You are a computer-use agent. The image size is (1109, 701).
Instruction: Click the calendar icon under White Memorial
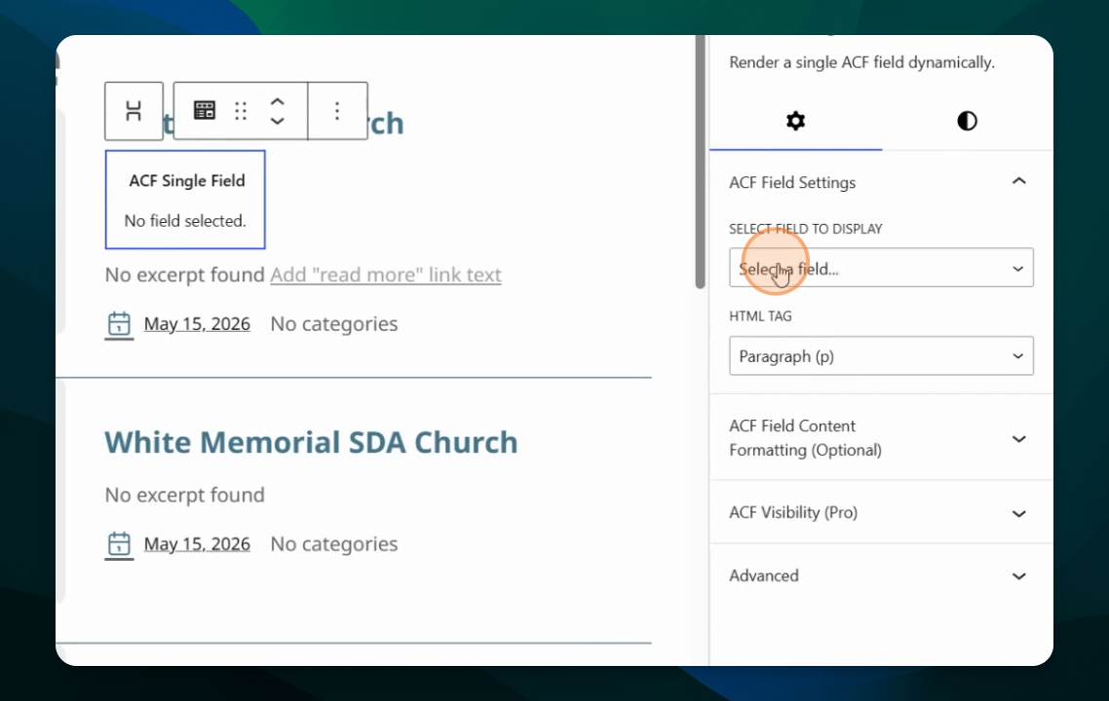click(119, 544)
